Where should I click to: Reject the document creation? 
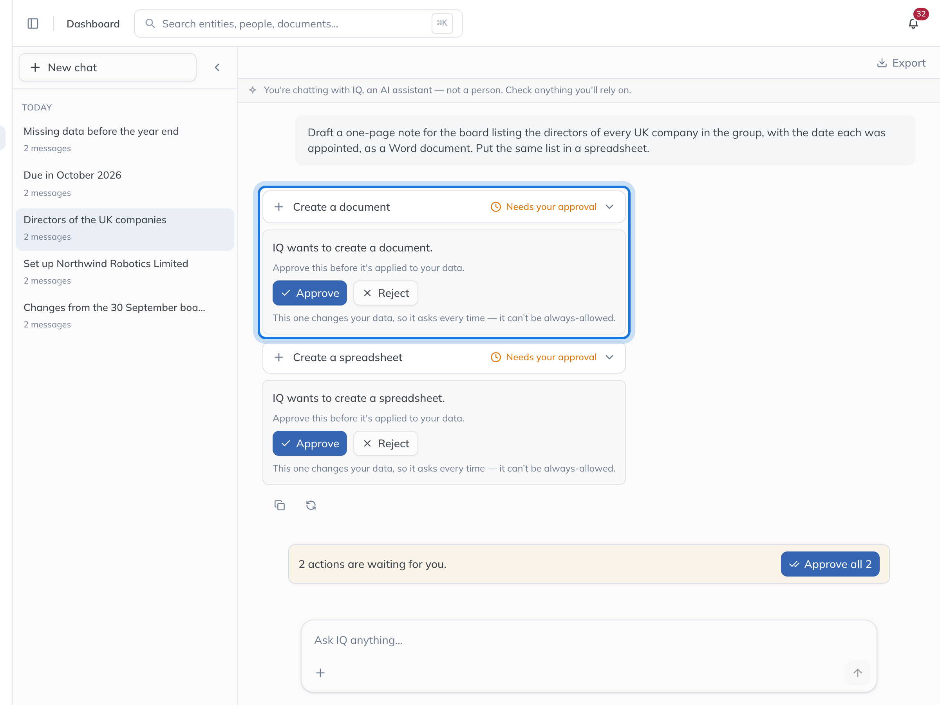[x=385, y=293]
